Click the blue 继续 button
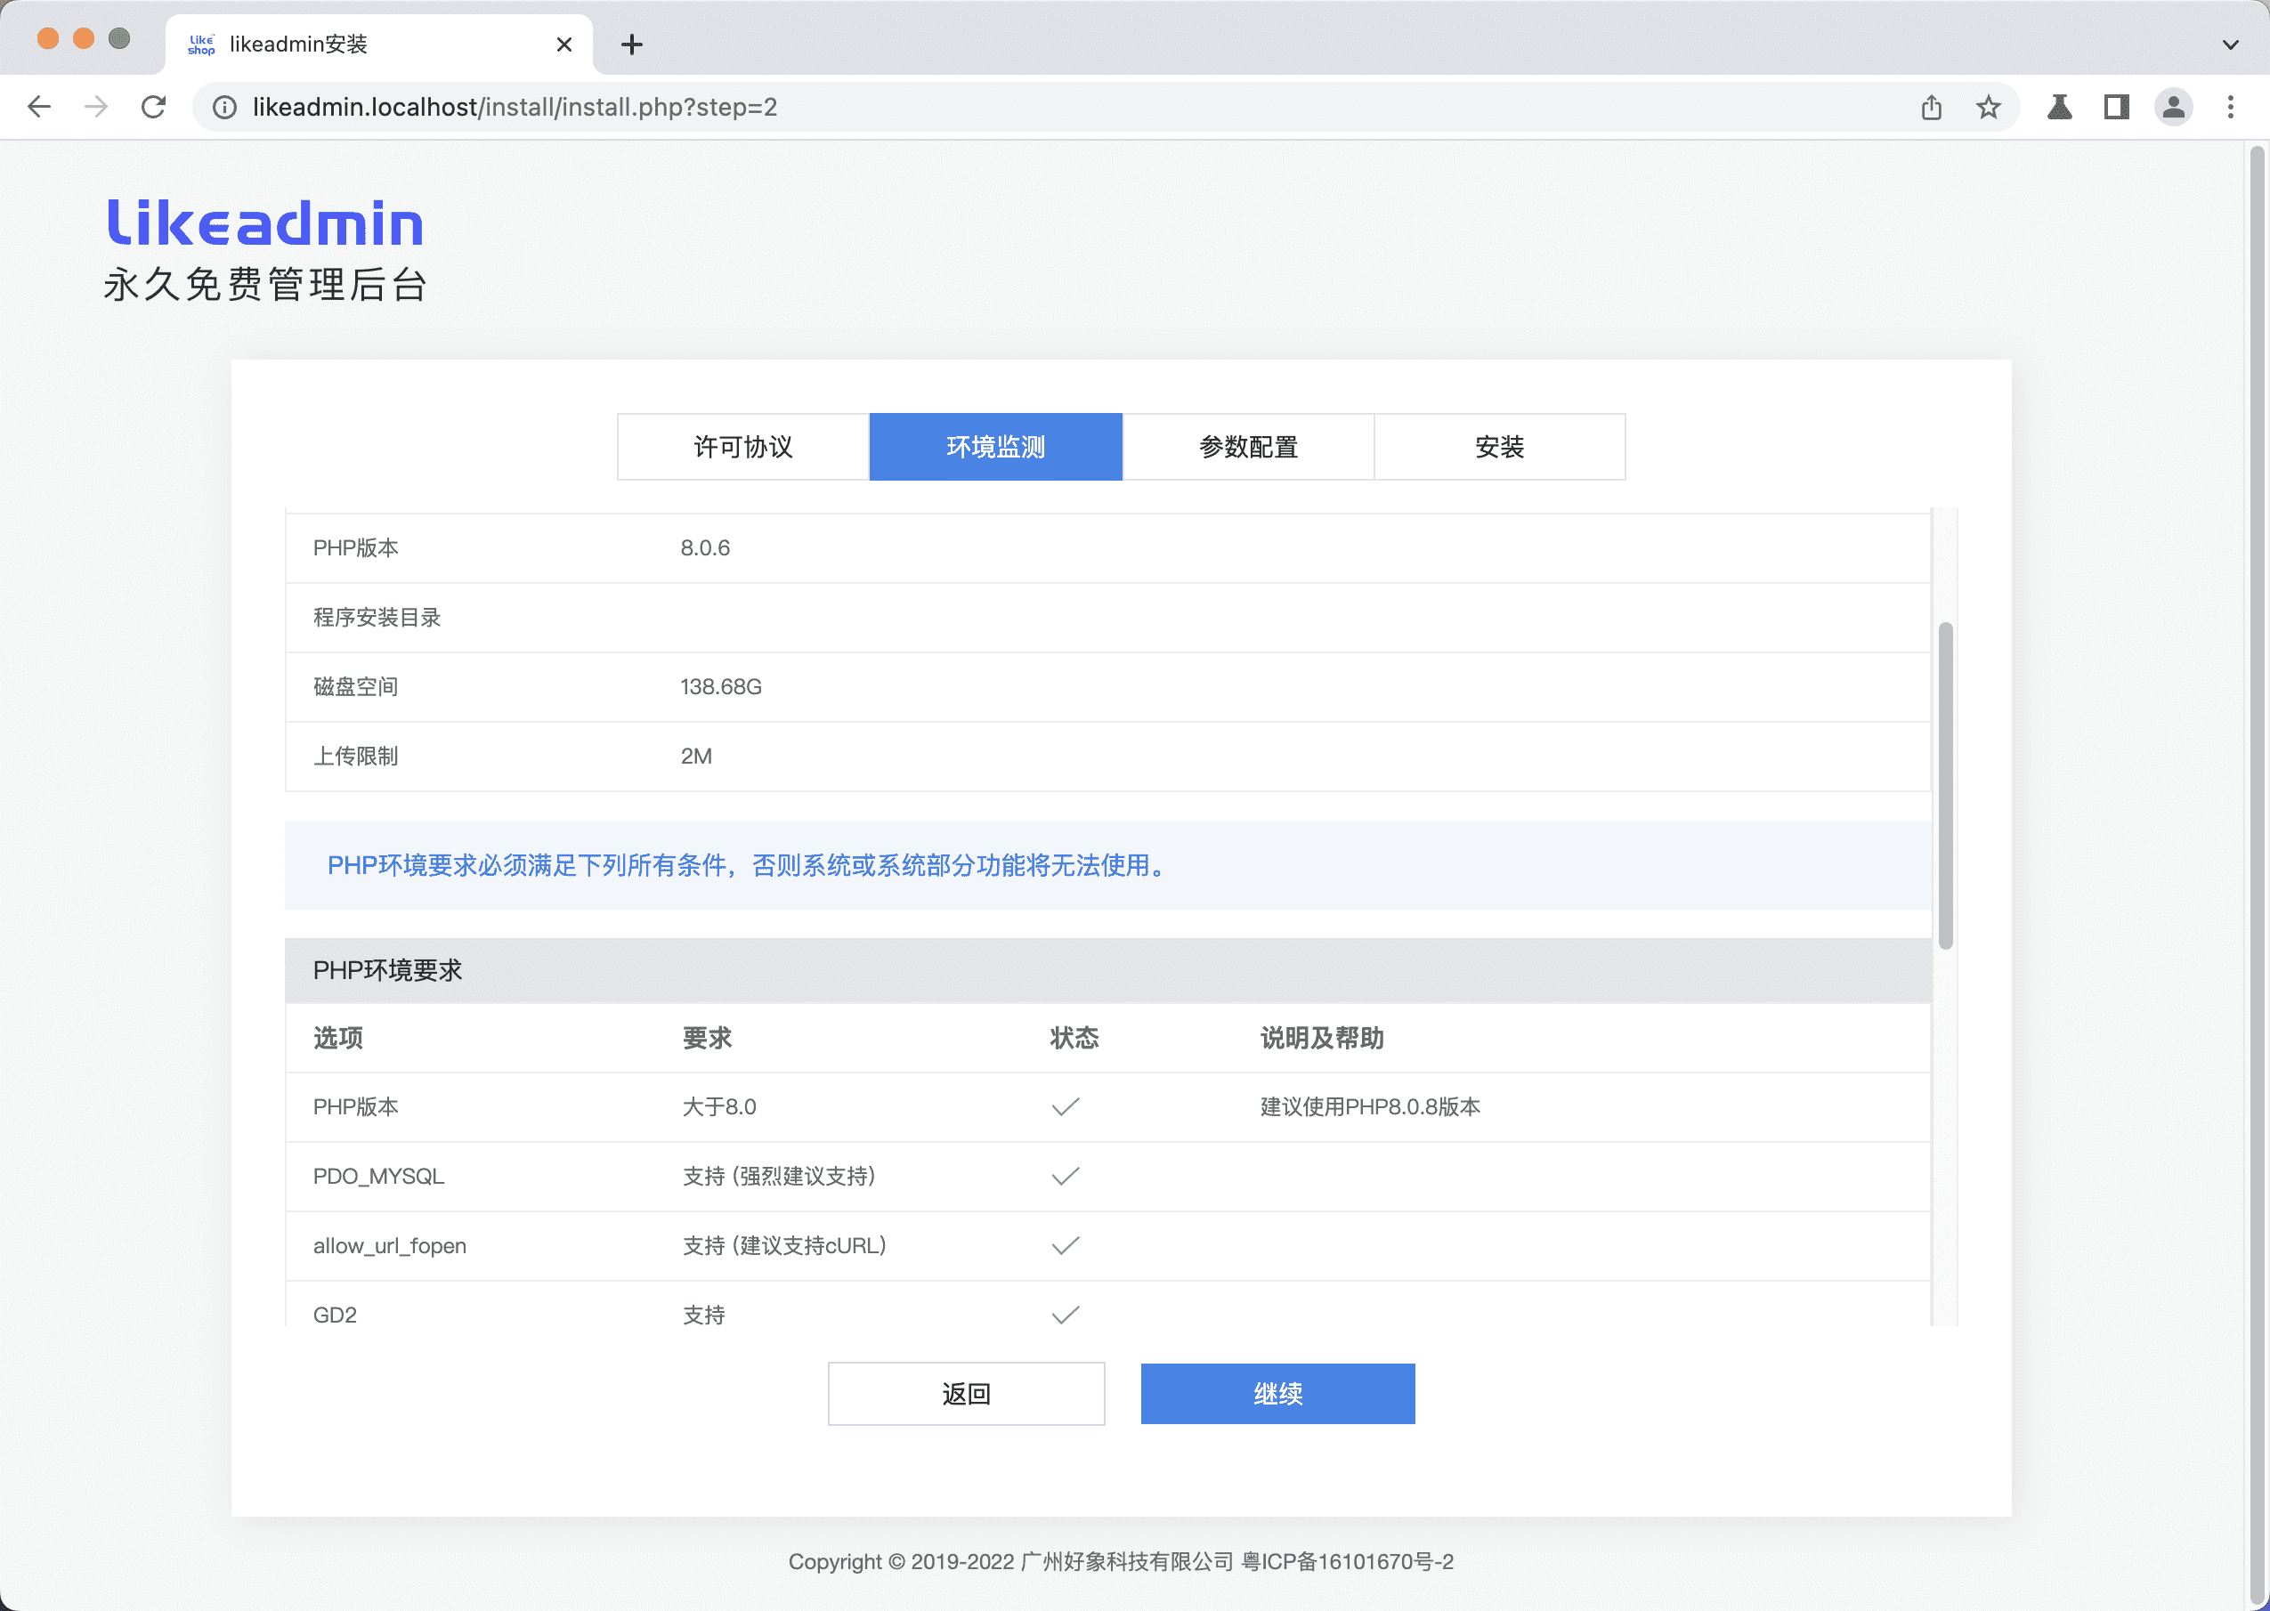This screenshot has height=1611, width=2270. tap(1277, 1394)
